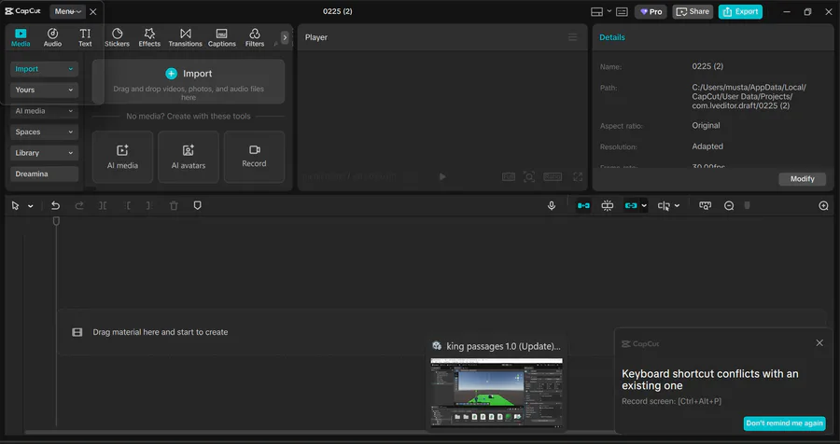The height and width of the screenshot is (444, 840).
Task: Select the Details panel heading
Action: (611, 37)
